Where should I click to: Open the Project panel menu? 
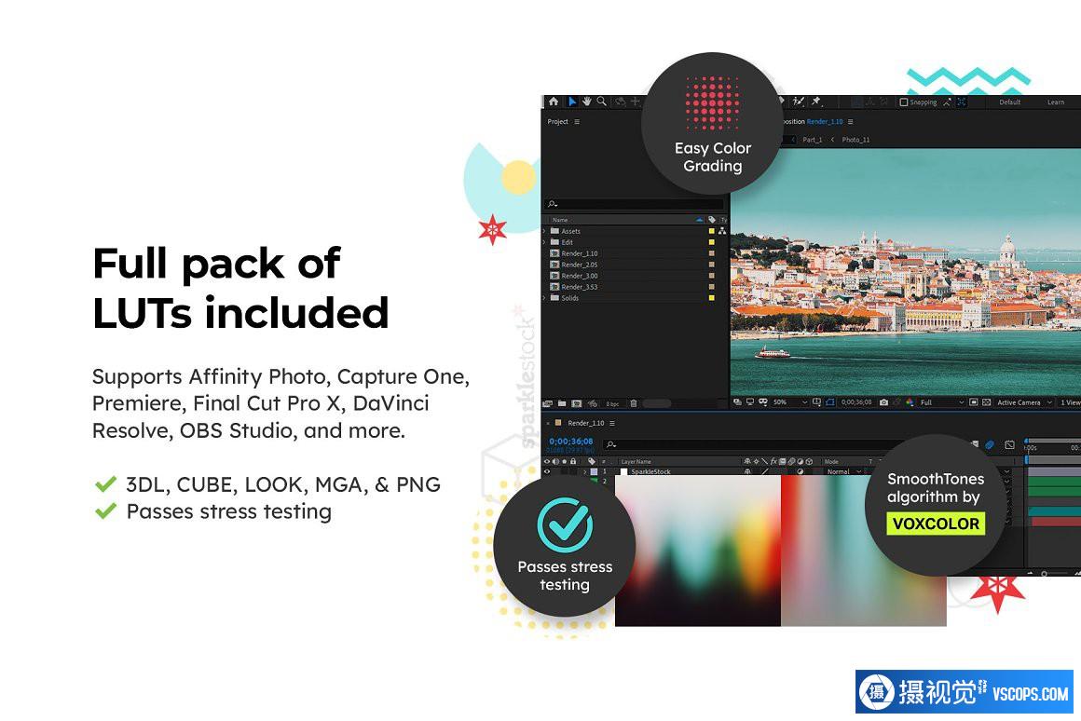pos(577,122)
